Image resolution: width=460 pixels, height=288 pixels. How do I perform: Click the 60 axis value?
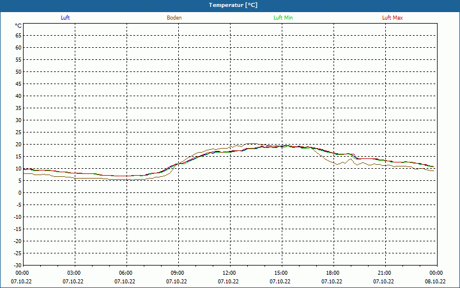pyautogui.click(x=18, y=48)
